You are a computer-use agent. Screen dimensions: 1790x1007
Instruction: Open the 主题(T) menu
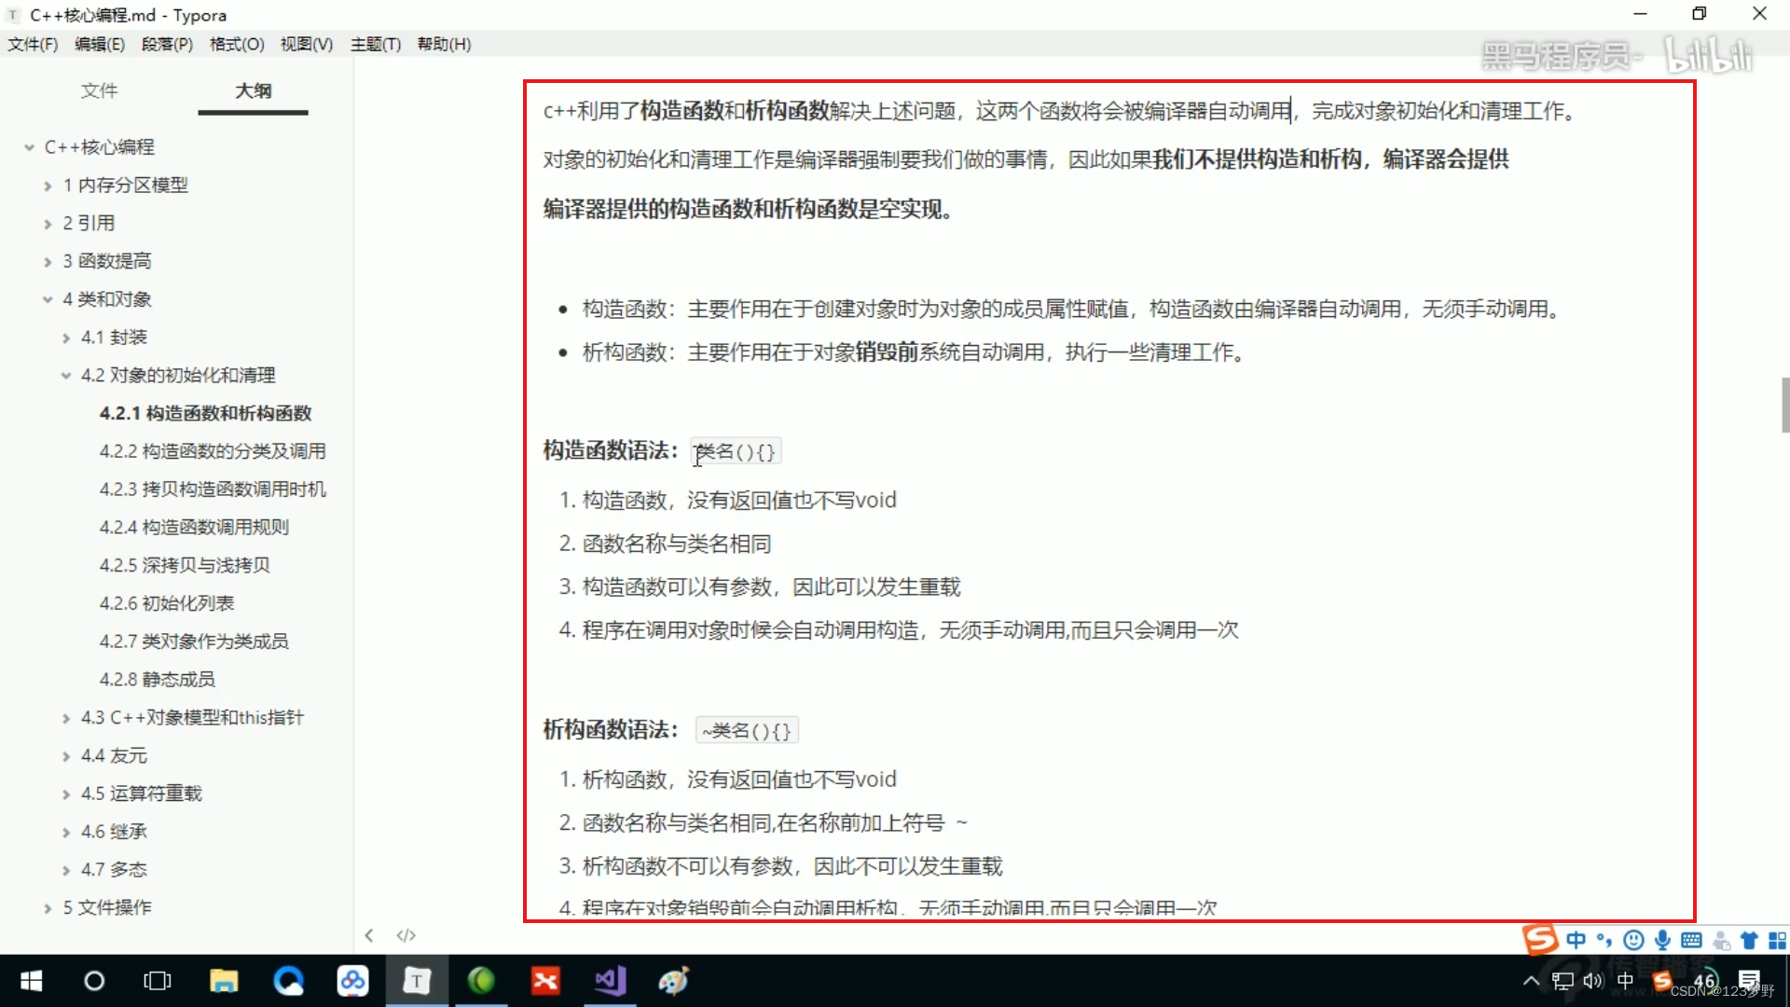pyautogui.click(x=376, y=44)
